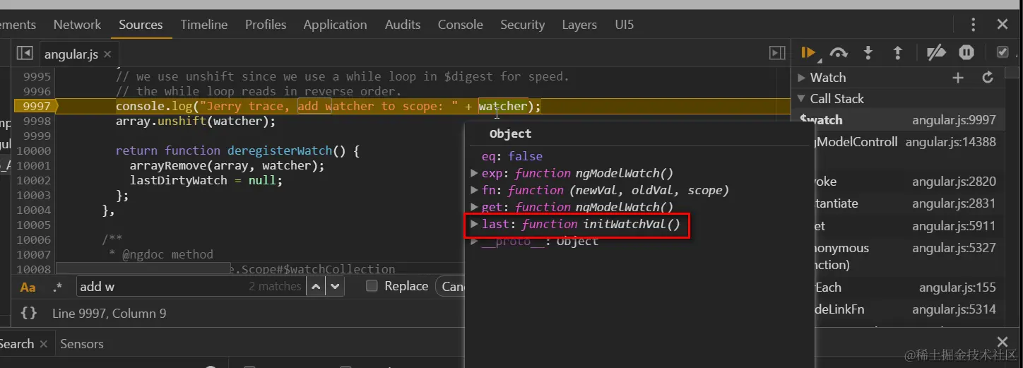Viewport: 1023px width, 368px height.
Task: Go to the Application tab
Action: pyautogui.click(x=335, y=25)
